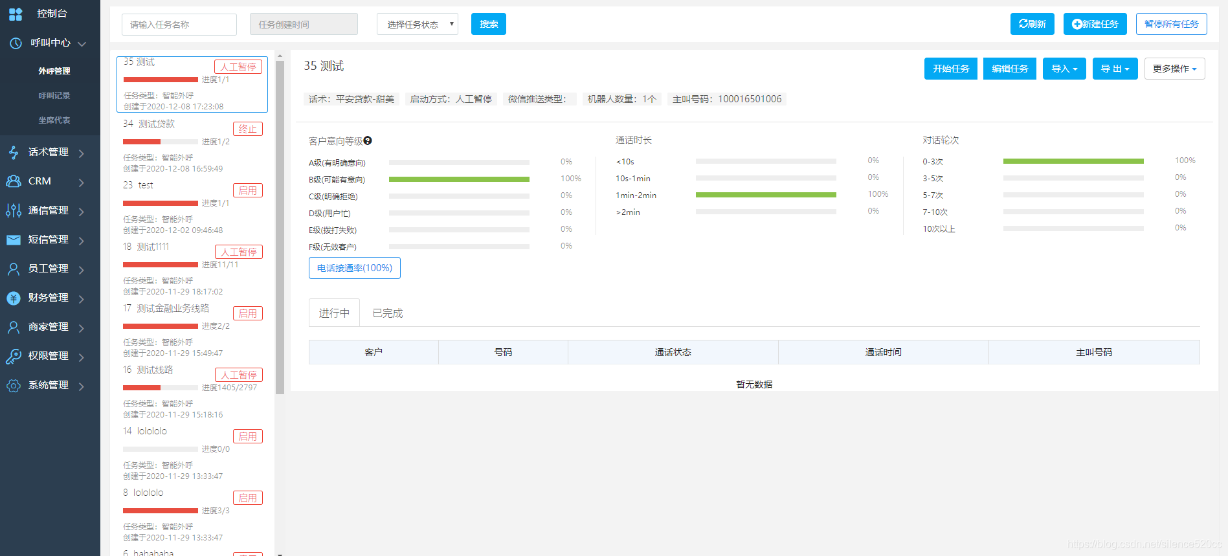Expand the 短信管理 menu arrow
Image resolution: width=1228 pixels, height=556 pixels.
(x=82, y=240)
